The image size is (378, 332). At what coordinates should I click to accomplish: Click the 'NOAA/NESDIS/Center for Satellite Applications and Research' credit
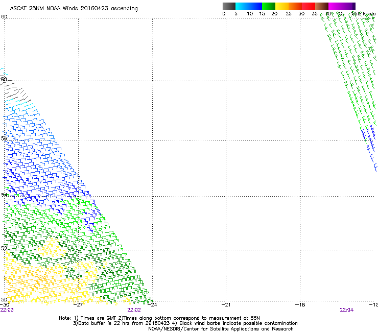point(221,329)
